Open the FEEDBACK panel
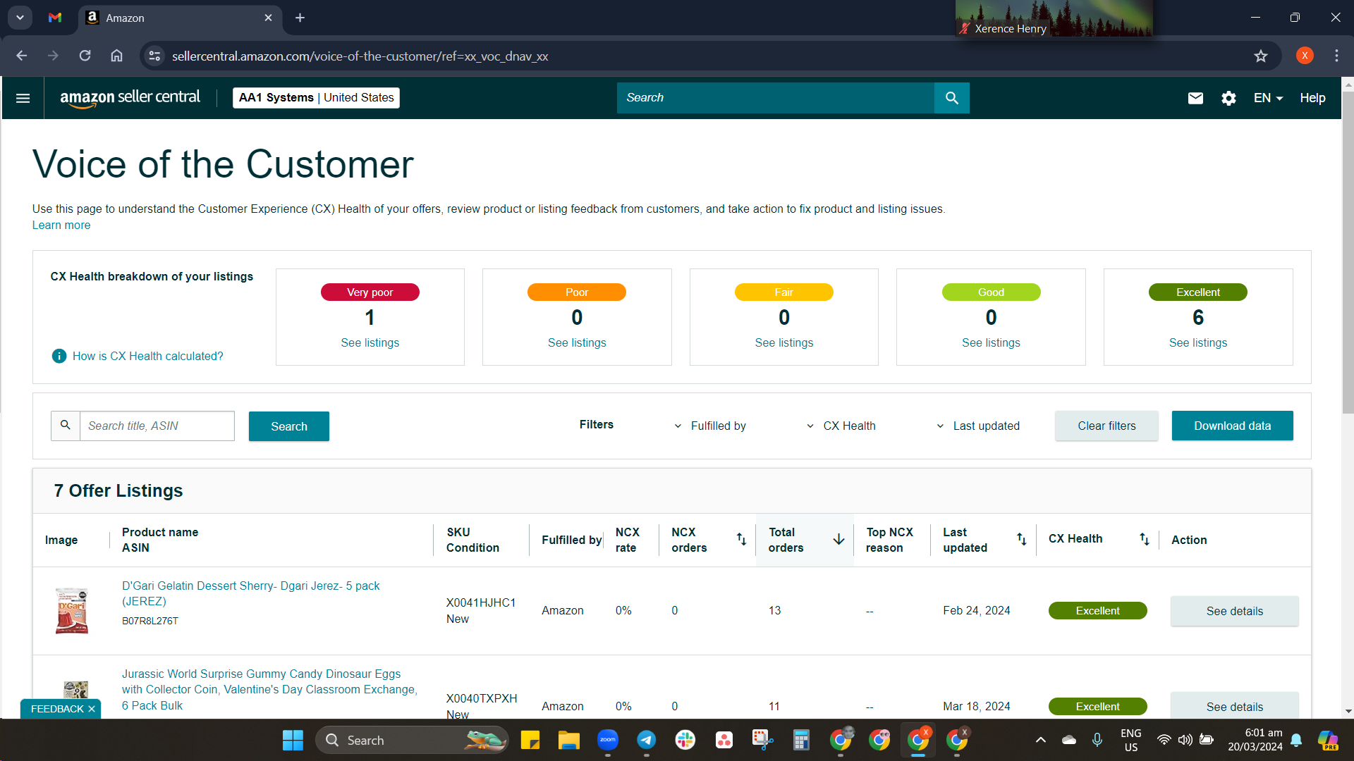The image size is (1354, 761). pos(57,709)
